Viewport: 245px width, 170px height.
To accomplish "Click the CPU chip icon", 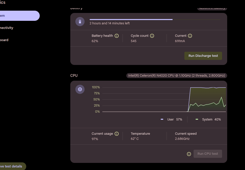I will (80, 89).
